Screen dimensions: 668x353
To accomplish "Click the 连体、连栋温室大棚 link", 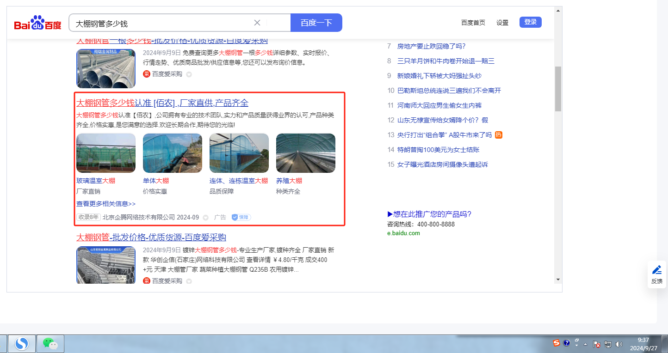I will (239, 181).
